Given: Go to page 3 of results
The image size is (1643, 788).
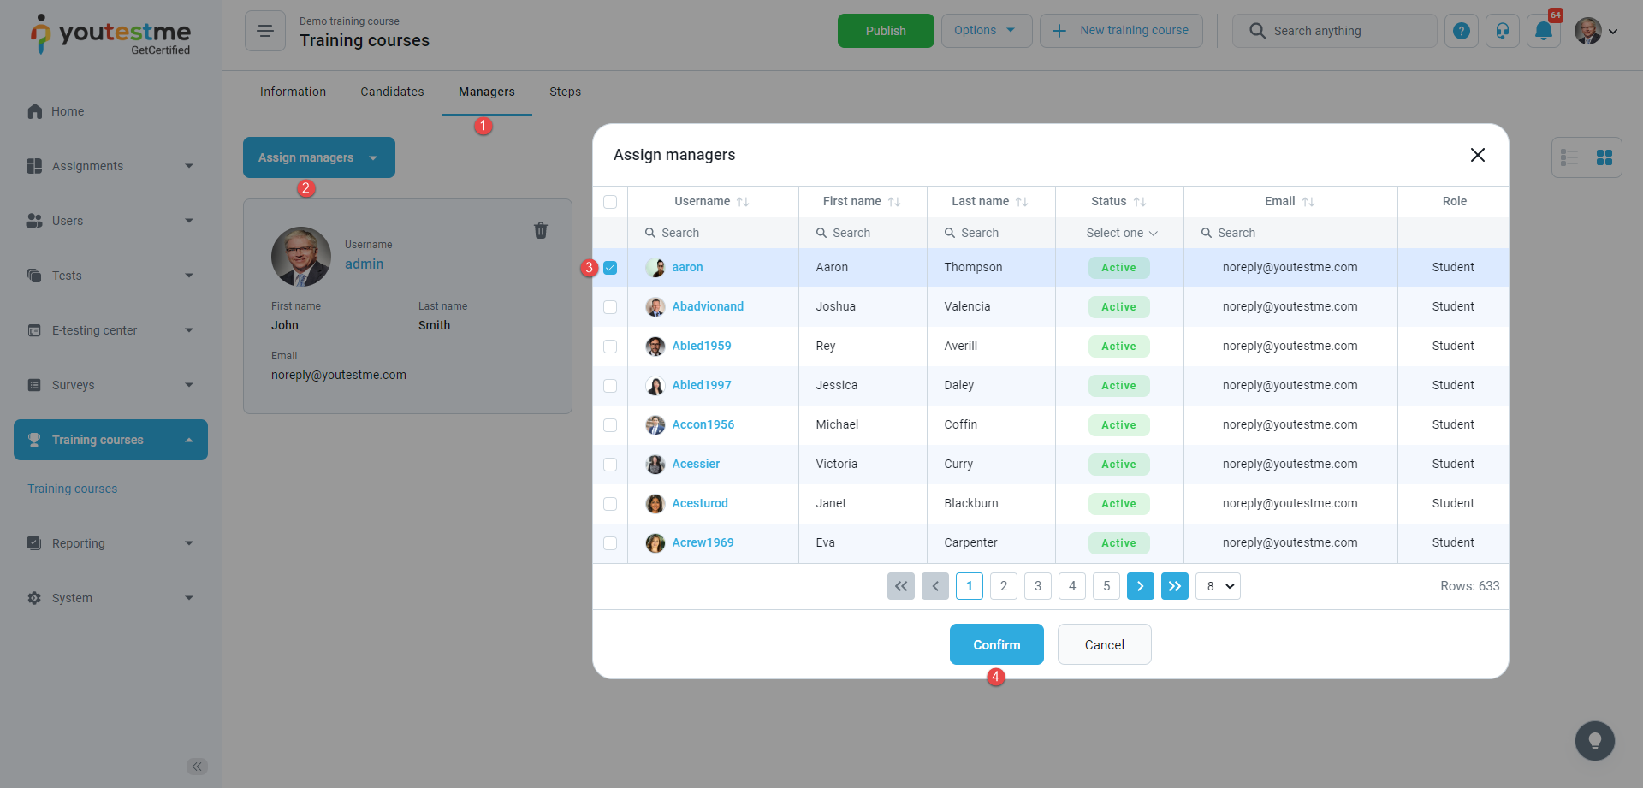Looking at the screenshot, I should pyautogui.click(x=1038, y=586).
